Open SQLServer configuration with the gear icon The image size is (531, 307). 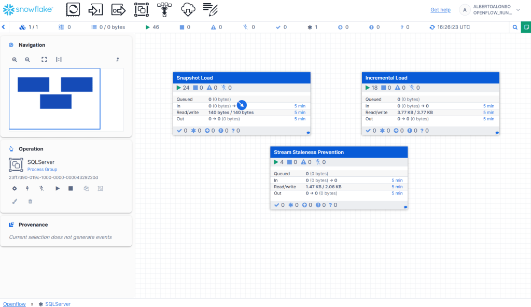coord(15,188)
